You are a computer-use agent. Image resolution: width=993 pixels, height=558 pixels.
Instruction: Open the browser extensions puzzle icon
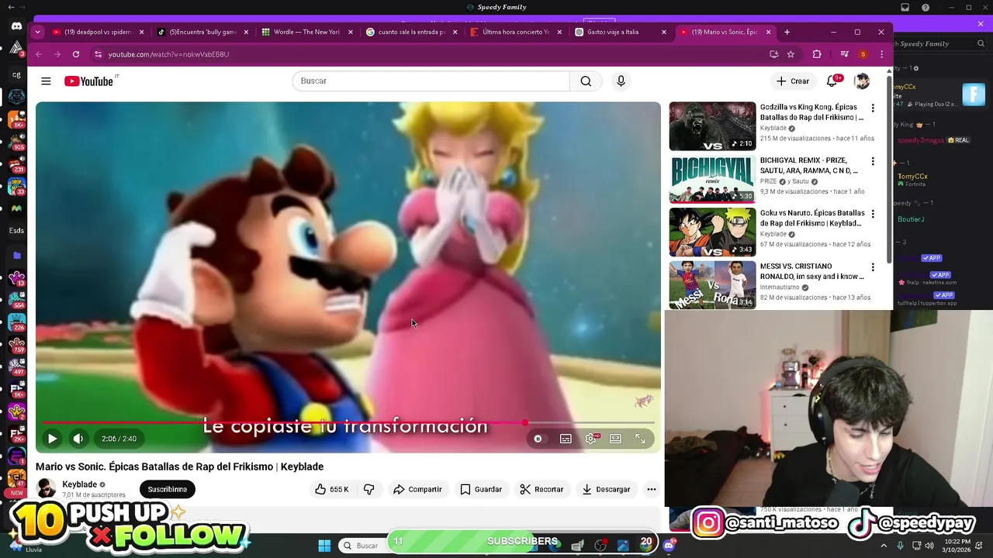coord(817,54)
